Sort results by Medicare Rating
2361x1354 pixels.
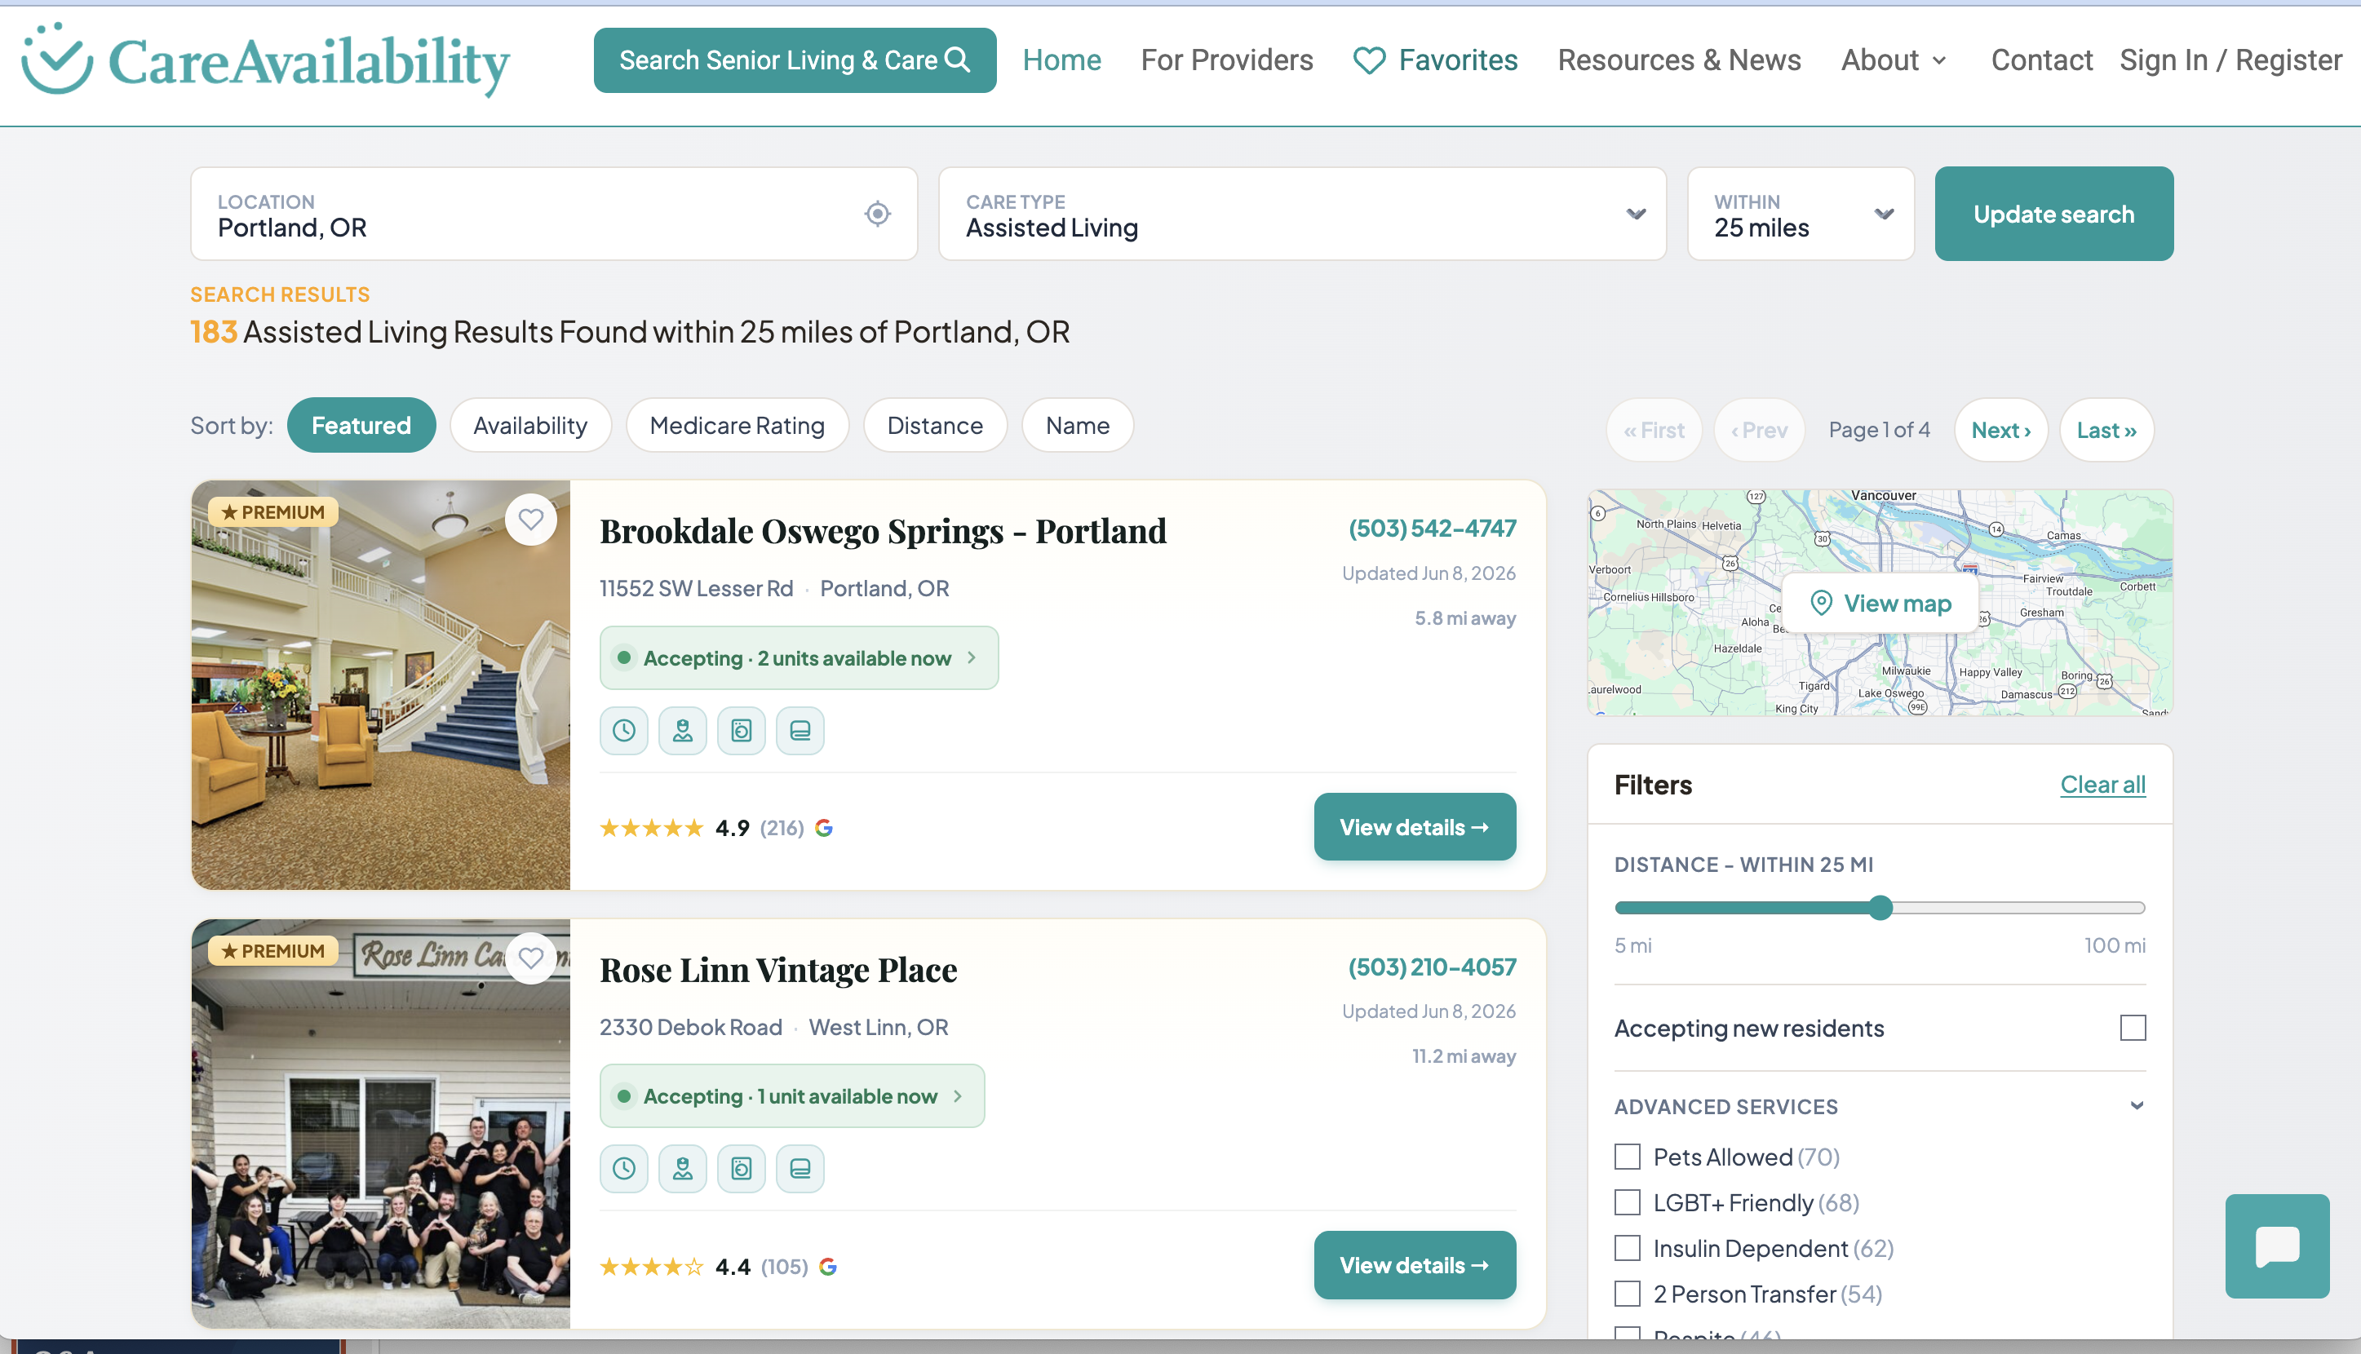coord(738,426)
